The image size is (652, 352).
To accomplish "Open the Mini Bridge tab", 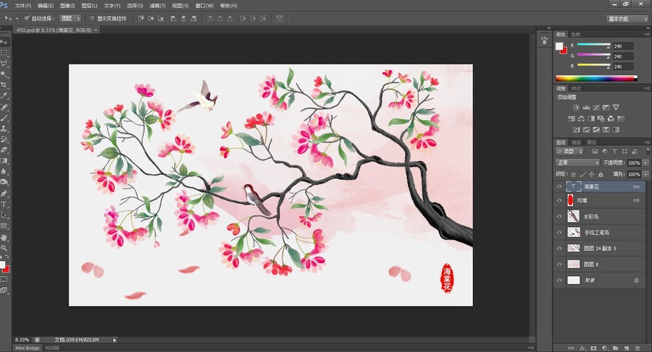I will [28, 348].
